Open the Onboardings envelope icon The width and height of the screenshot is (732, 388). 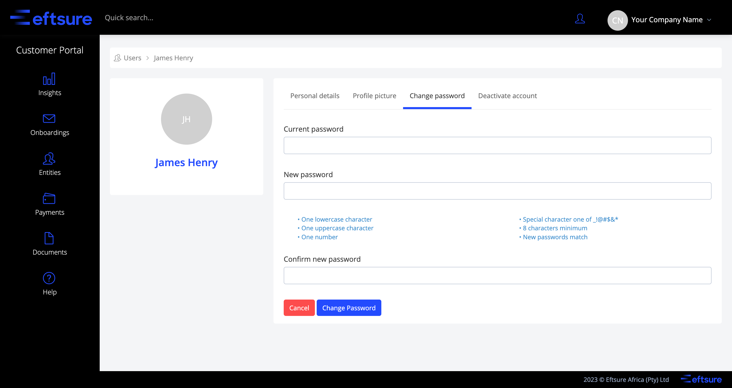point(49,118)
